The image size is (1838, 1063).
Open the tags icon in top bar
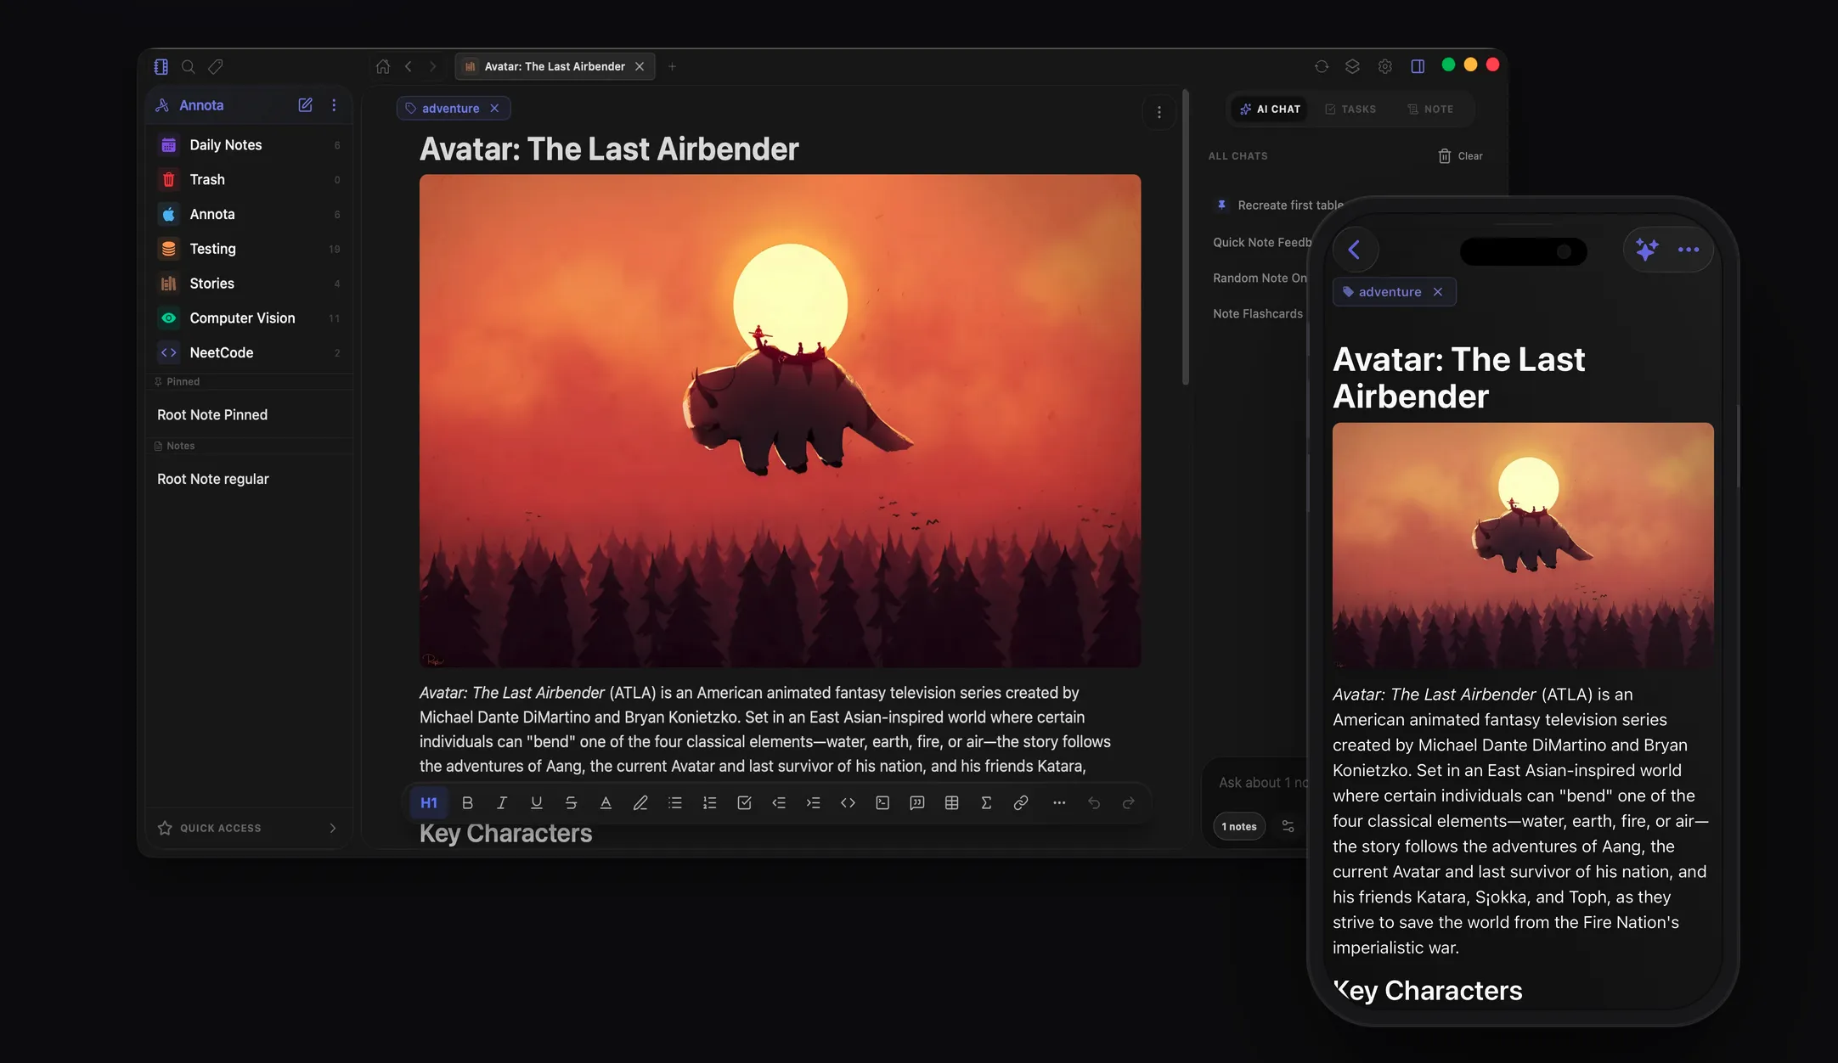click(x=216, y=66)
